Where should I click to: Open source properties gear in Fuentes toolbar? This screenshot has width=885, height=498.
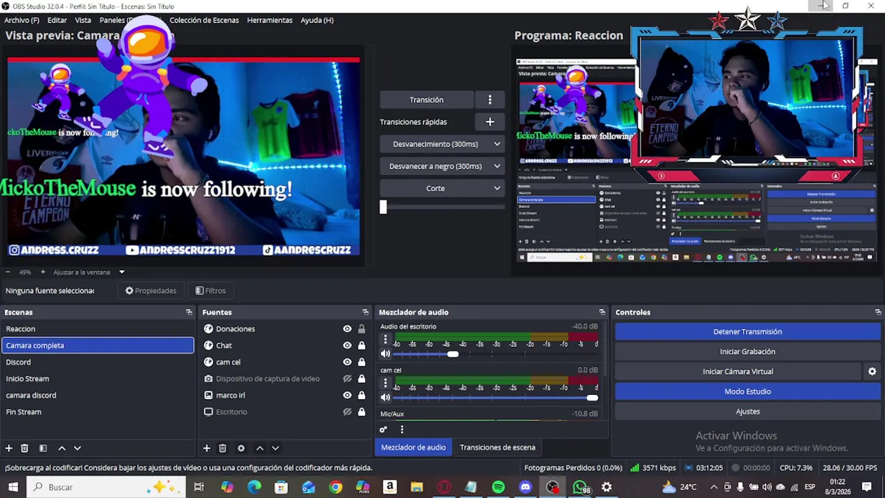[x=241, y=448]
